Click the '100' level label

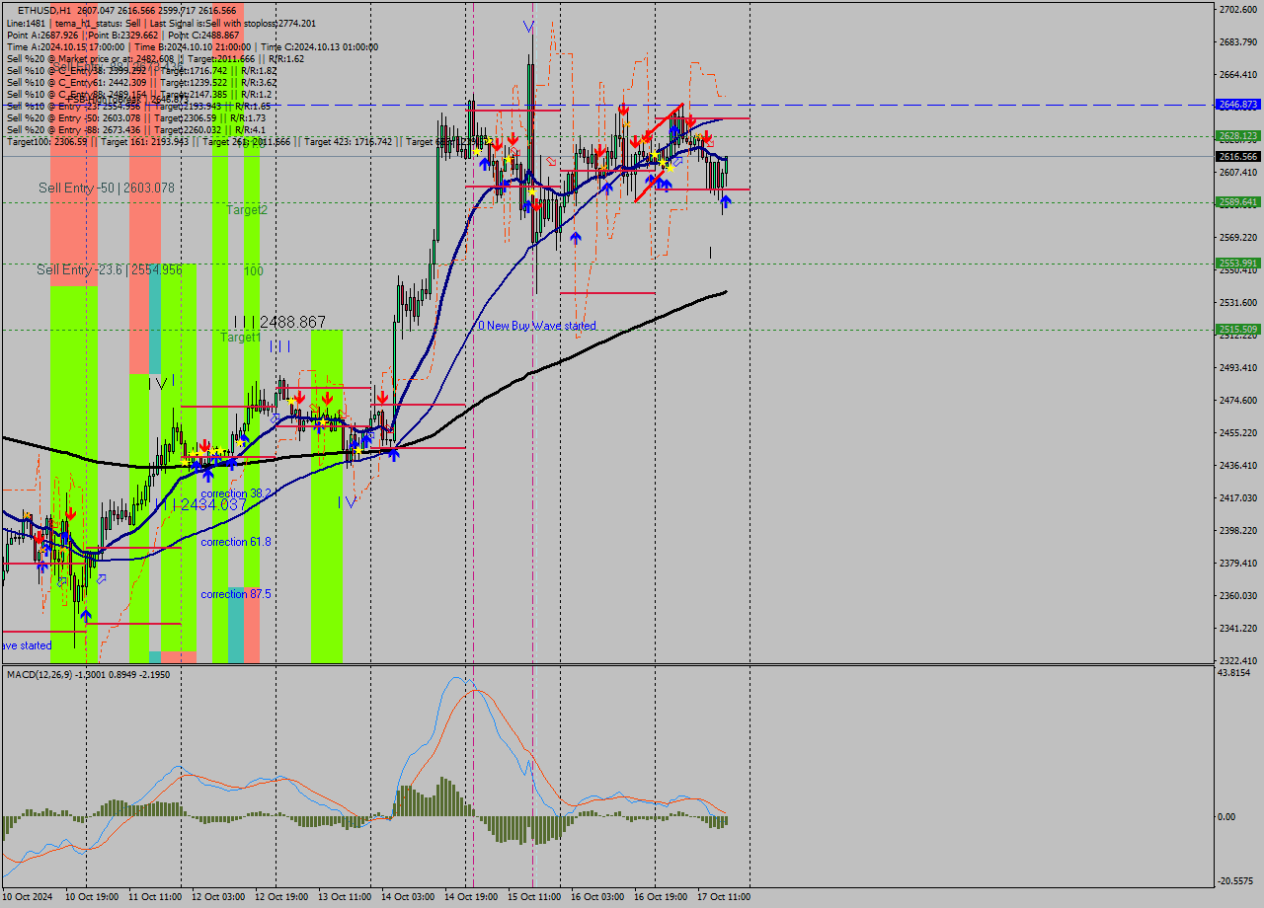click(x=254, y=270)
